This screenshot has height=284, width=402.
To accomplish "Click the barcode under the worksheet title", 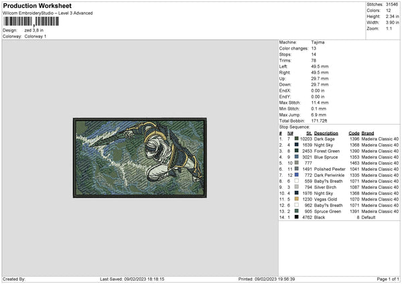I will pos(31,22).
